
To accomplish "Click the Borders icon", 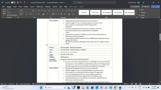I will 73,14.
